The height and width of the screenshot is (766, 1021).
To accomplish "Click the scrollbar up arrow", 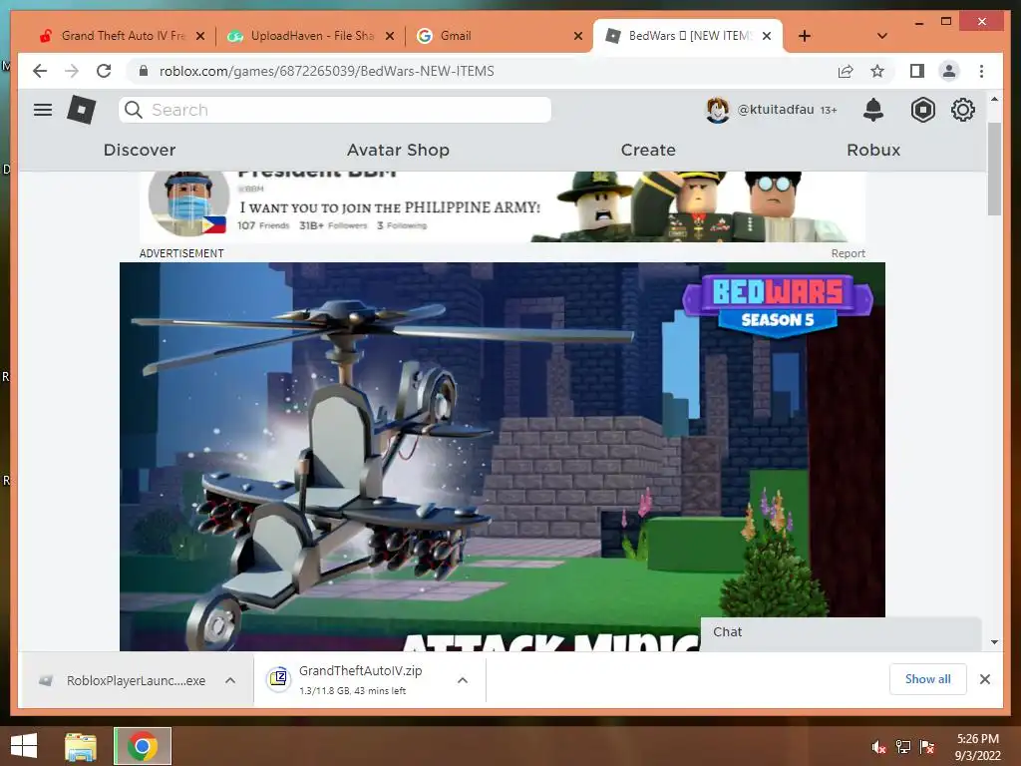I will pos(994,99).
